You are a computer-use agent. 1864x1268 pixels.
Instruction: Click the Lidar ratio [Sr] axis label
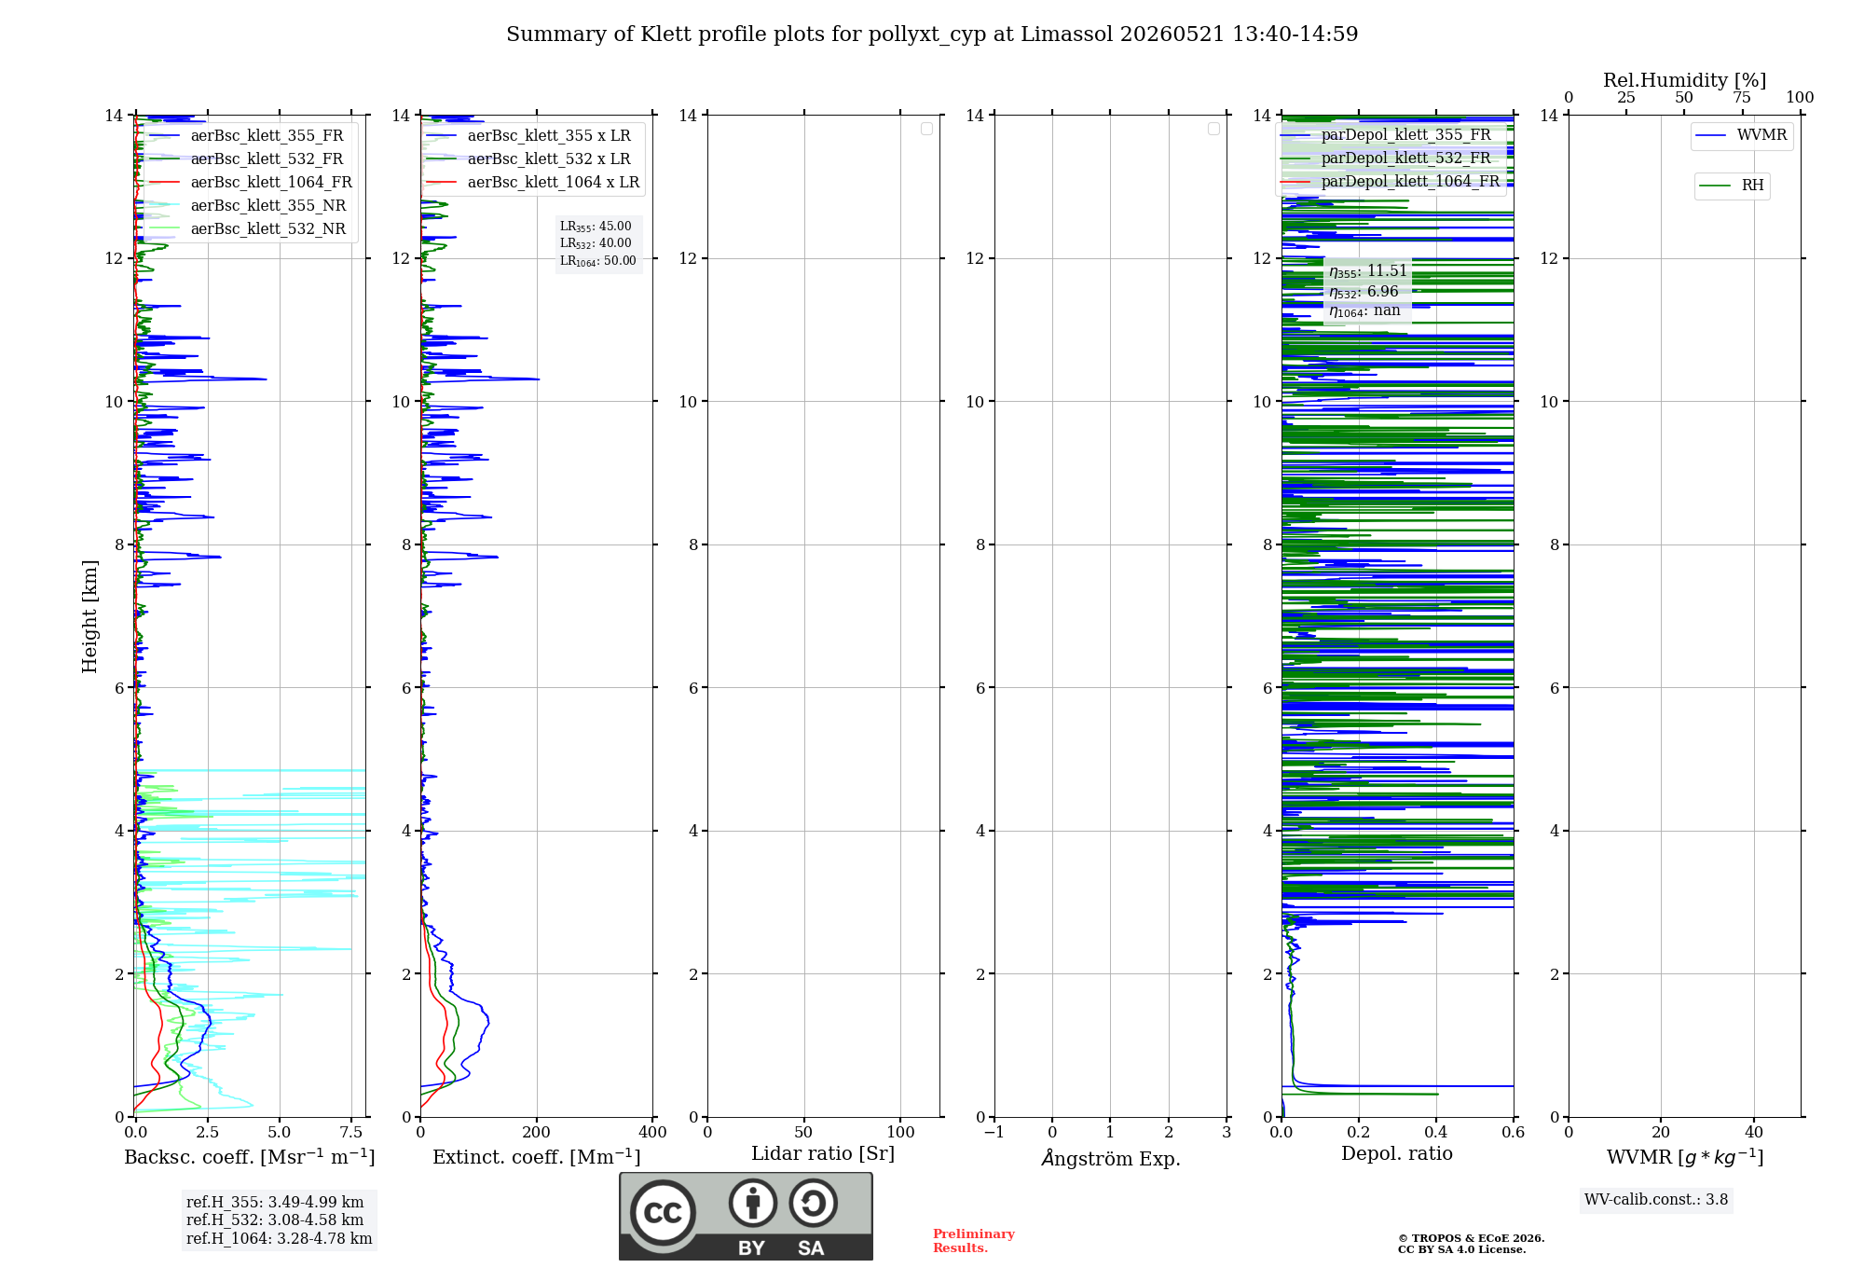coord(823,1154)
